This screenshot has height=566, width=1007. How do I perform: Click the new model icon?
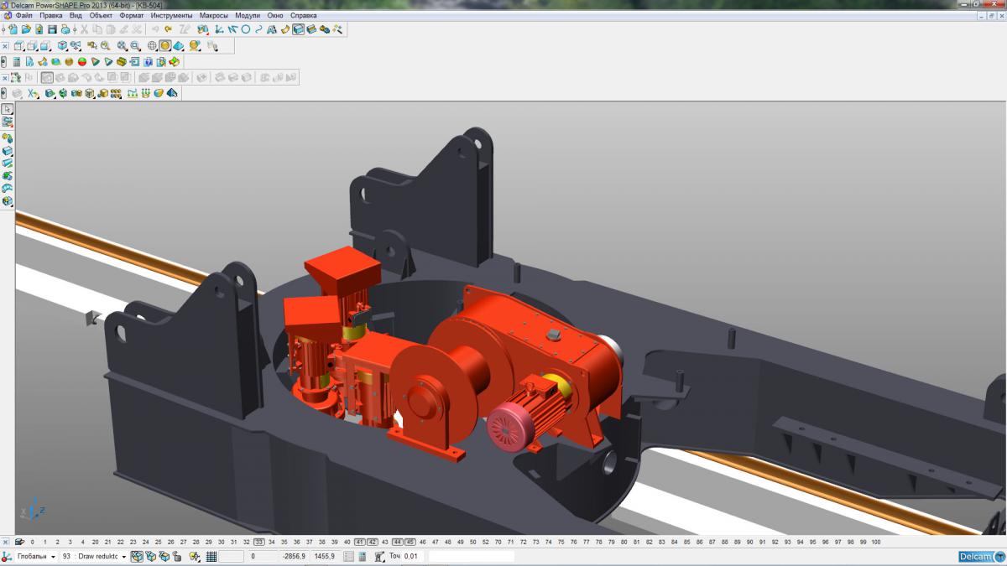pos(13,29)
